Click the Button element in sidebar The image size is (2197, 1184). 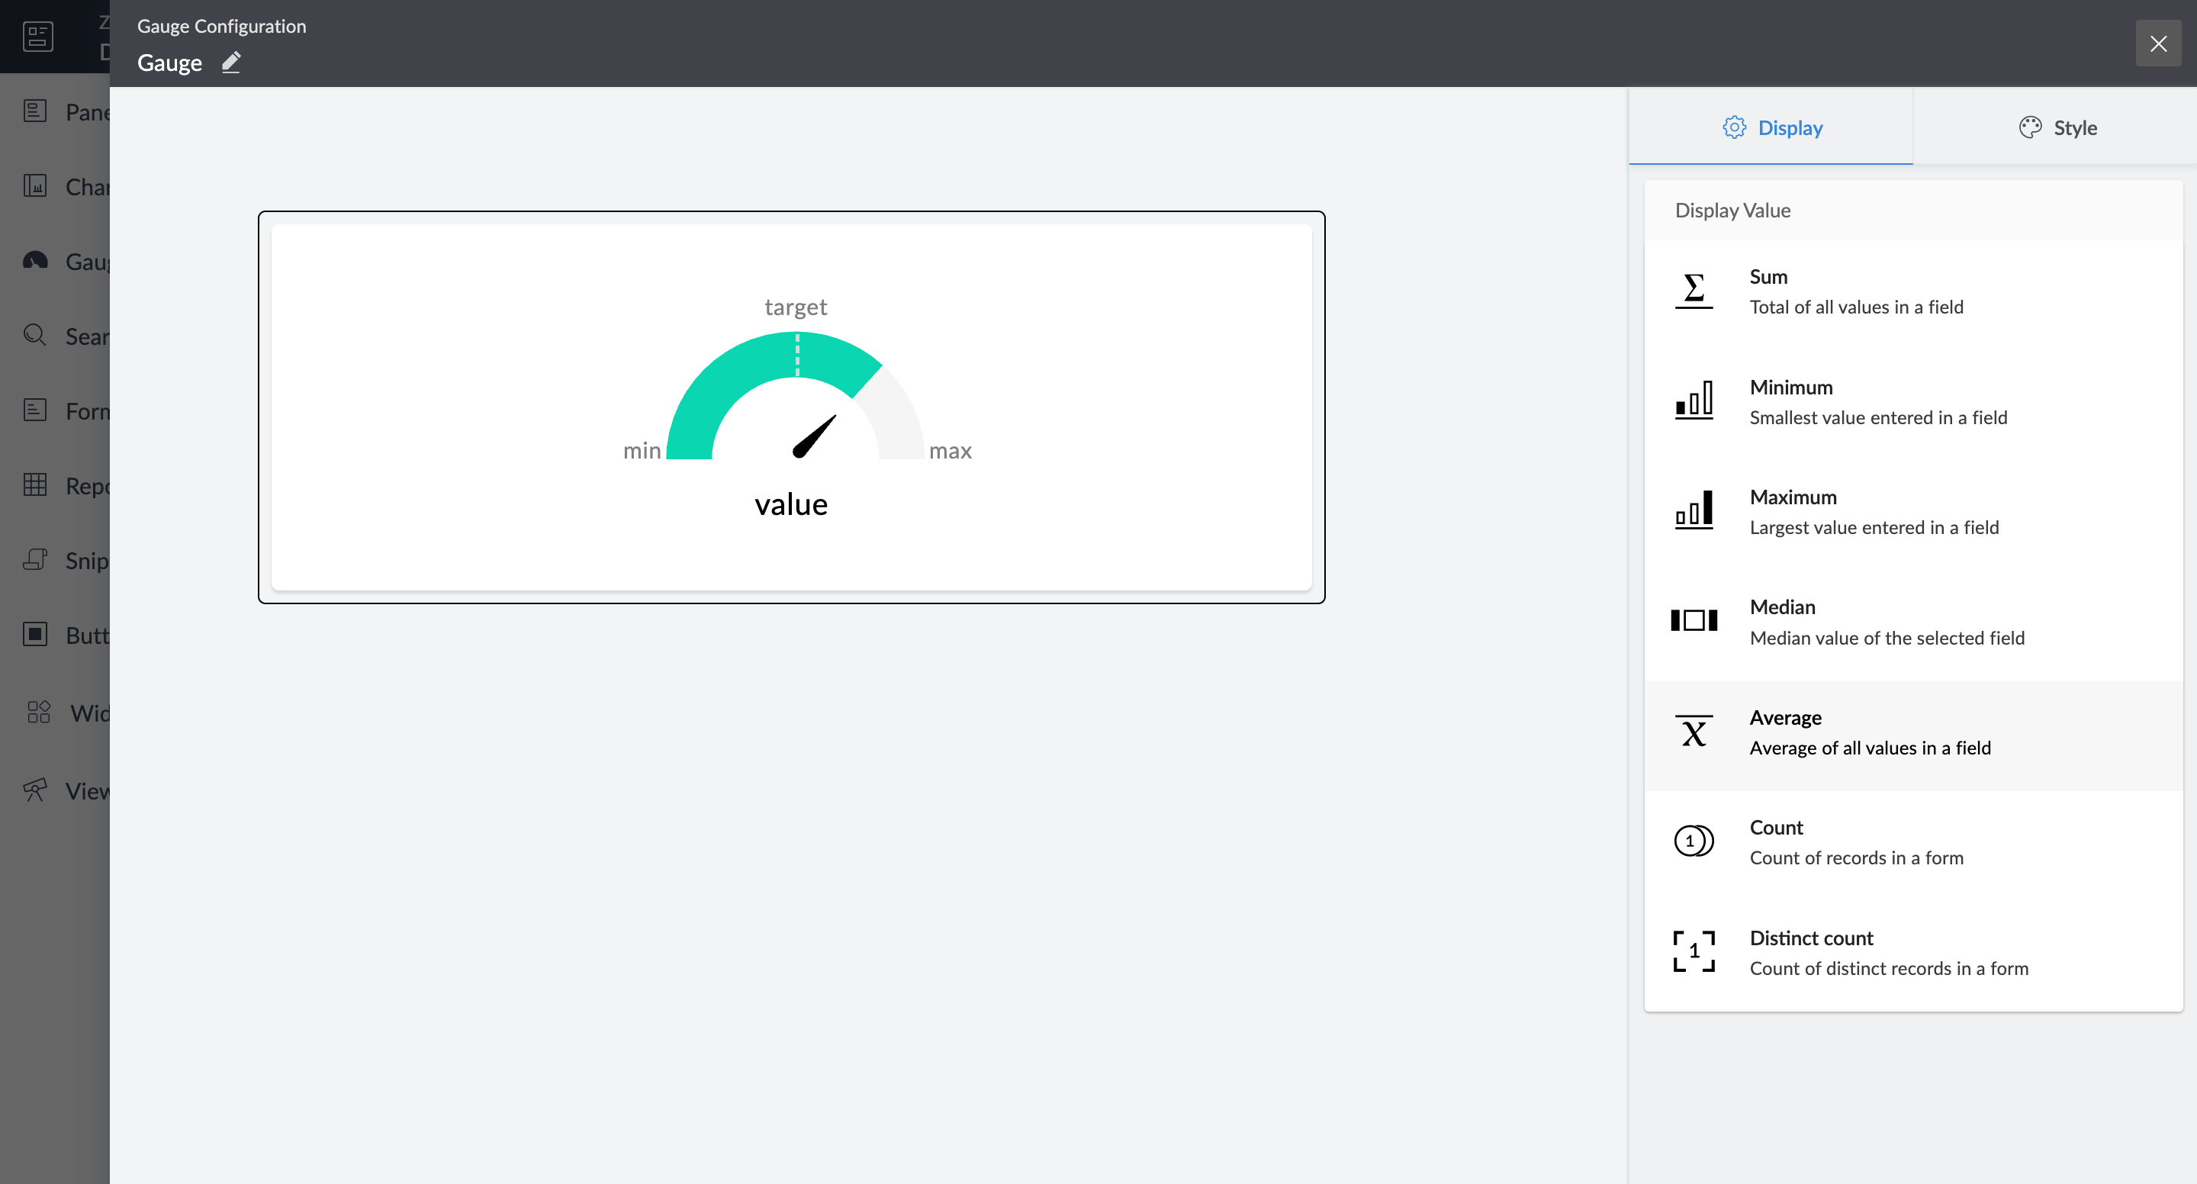(x=85, y=635)
